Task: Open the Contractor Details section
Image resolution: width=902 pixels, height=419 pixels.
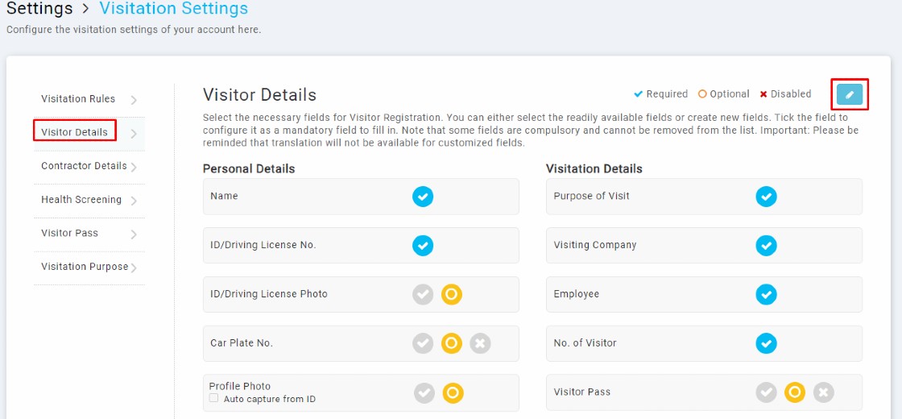Action: point(84,166)
